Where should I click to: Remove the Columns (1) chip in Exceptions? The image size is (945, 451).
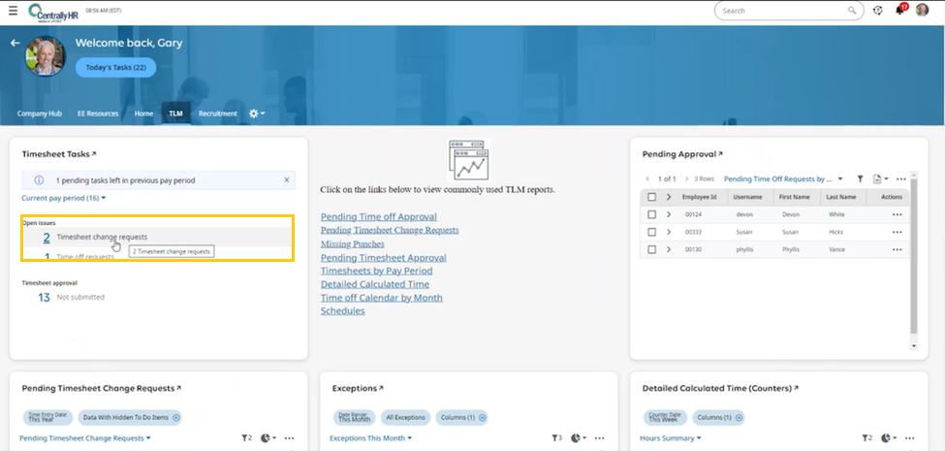click(x=481, y=417)
